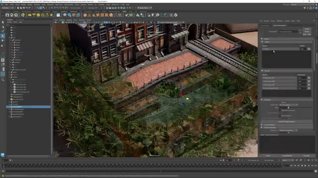Screen dimensions: 318x178
Task: Open the user account dropdown in status line
Action: pos(145,8)
